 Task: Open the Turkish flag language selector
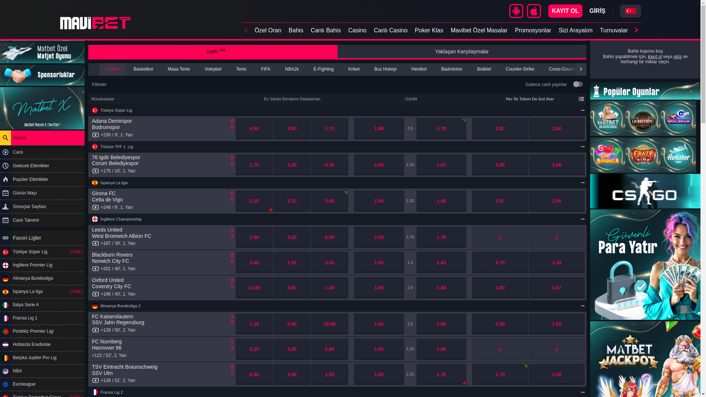[630, 11]
